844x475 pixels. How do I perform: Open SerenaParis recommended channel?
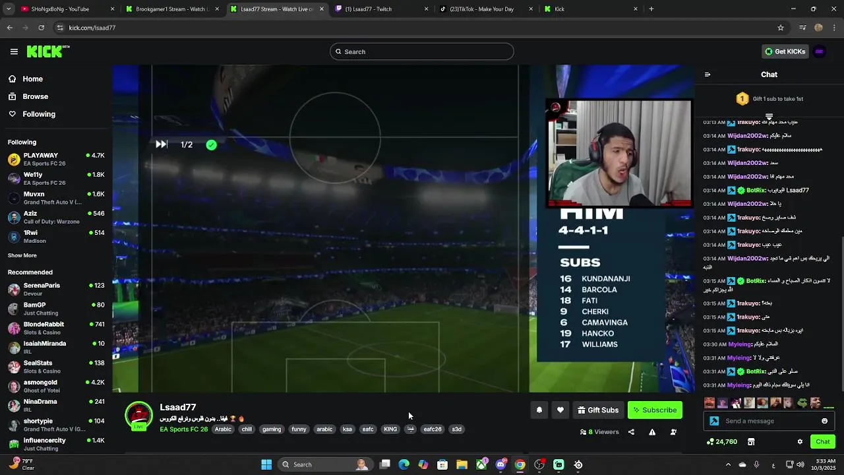coord(56,289)
